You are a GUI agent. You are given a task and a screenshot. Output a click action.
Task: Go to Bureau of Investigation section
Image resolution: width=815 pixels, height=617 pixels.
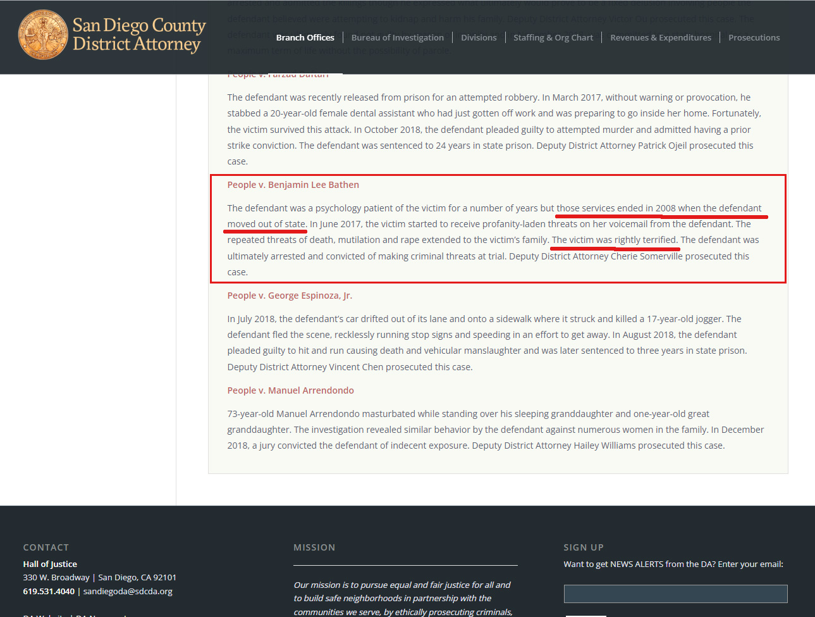pos(397,37)
